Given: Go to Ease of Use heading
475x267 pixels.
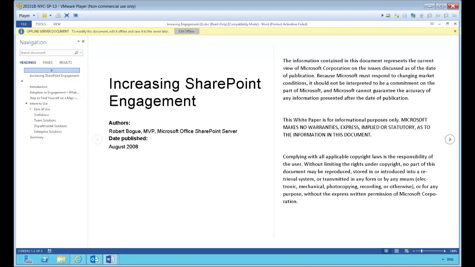Looking at the screenshot, I should [42, 109].
